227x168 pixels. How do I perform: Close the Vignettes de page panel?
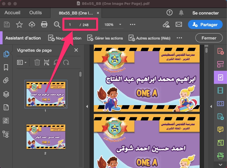[76, 50]
